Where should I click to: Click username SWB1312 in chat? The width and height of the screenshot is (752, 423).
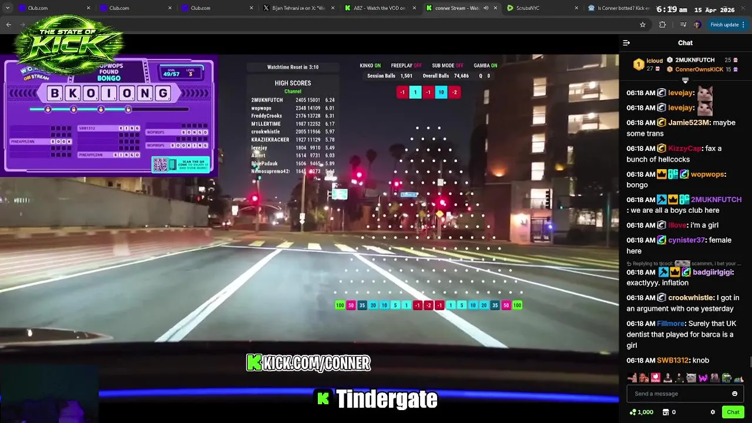(x=673, y=361)
